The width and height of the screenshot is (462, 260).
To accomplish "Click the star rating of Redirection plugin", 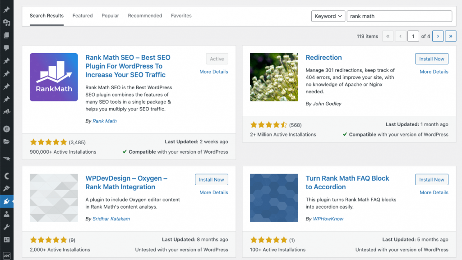I will pyautogui.click(x=269, y=125).
